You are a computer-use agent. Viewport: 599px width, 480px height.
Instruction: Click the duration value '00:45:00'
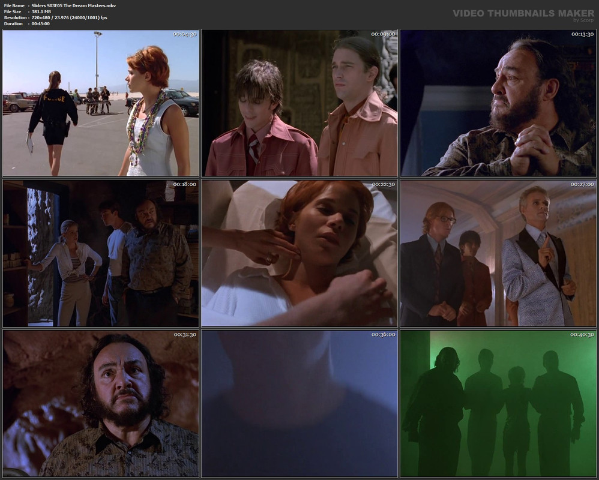coord(40,23)
